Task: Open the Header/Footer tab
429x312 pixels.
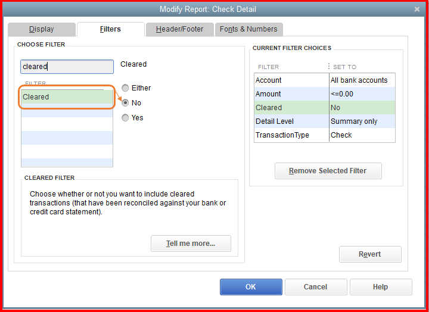Action: click(179, 29)
